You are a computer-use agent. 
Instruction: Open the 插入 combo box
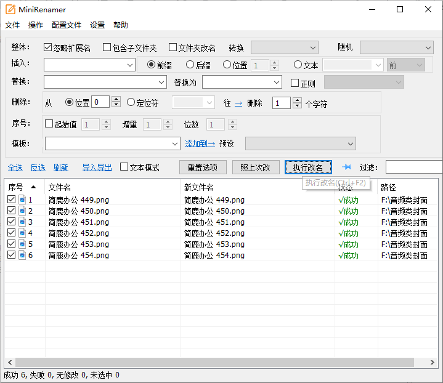pos(89,65)
